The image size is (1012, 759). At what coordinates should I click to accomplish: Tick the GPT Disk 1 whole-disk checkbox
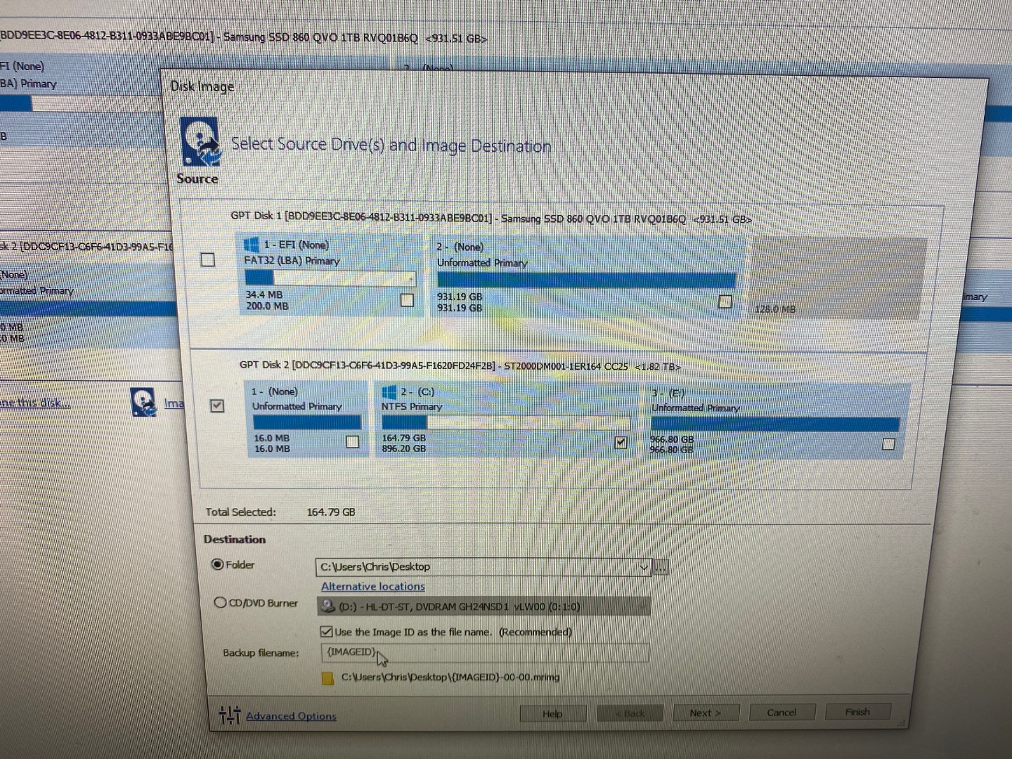pyautogui.click(x=208, y=259)
